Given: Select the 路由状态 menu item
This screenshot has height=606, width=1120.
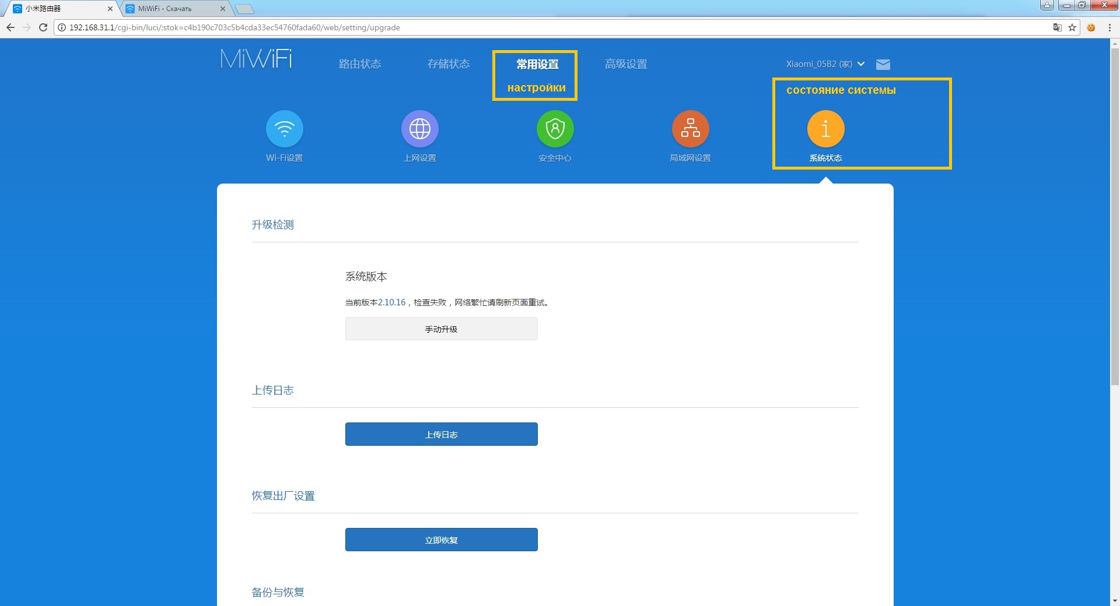Looking at the screenshot, I should click(x=360, y=64).
